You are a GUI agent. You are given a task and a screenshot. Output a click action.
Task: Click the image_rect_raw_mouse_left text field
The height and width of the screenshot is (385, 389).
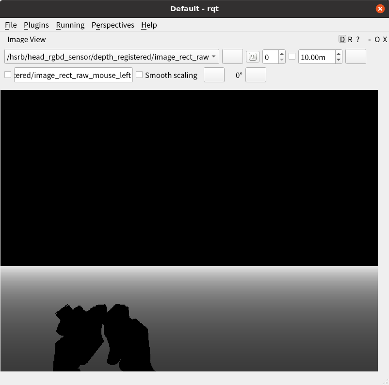pyautogui.click(x=73, y=75)
